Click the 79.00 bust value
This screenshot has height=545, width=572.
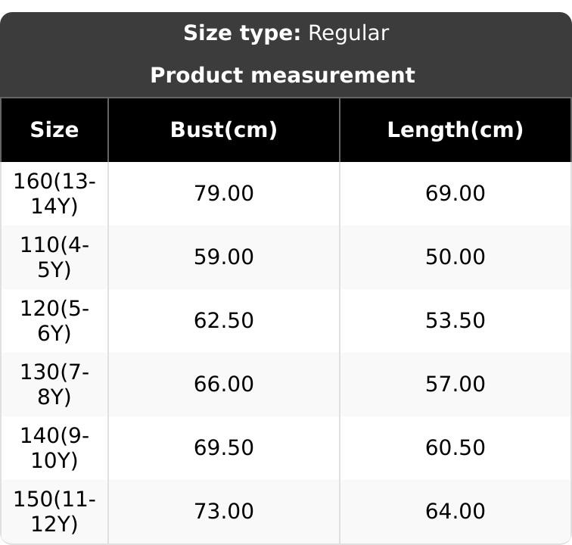[224, 194]
